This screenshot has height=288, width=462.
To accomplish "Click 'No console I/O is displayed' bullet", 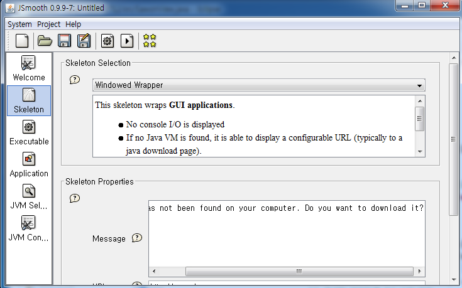I will 175,124.
